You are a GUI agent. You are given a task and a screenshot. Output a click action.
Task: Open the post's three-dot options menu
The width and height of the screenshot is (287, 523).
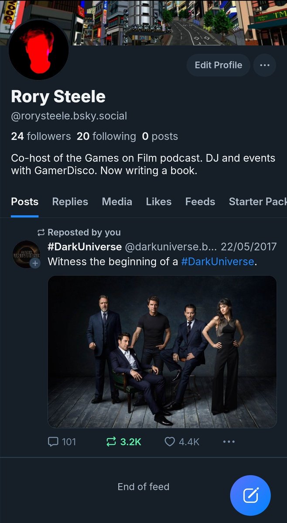229,442
